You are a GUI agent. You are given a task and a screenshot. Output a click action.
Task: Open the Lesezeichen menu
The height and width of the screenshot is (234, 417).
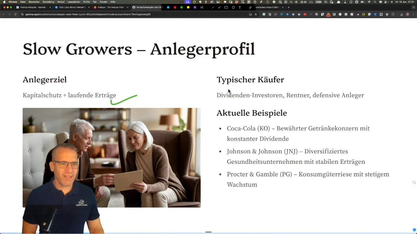(x=74, y=2)
